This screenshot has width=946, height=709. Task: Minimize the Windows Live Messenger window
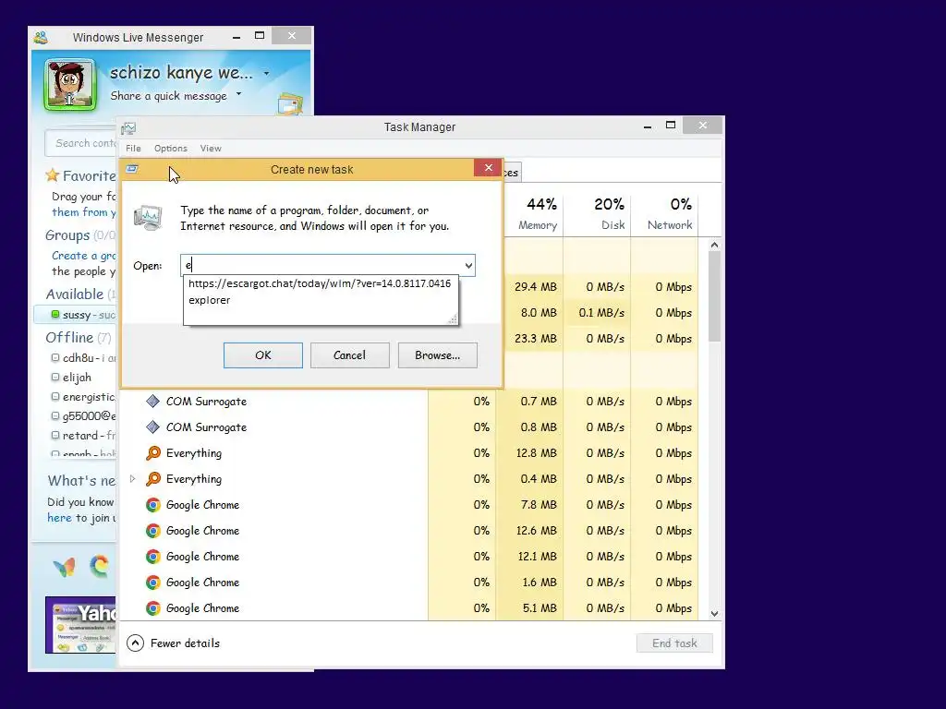236,37
